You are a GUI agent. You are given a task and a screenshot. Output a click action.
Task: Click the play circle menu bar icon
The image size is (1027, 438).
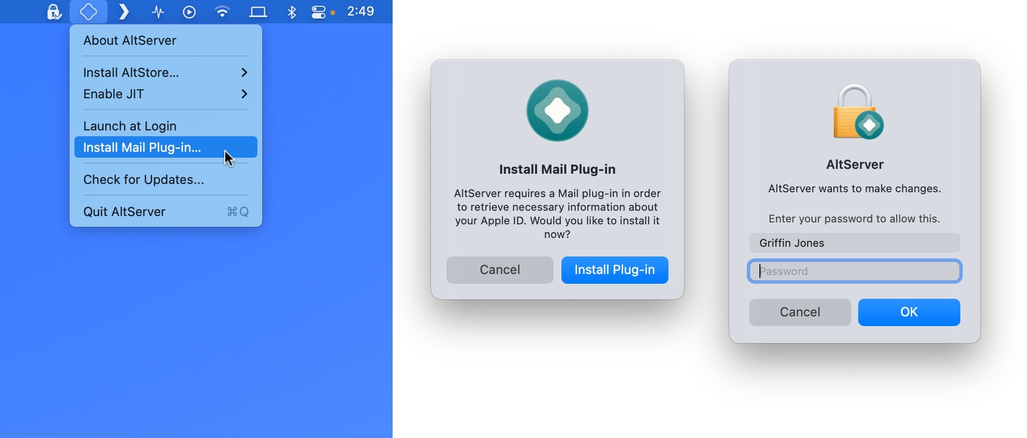point(189,12)
